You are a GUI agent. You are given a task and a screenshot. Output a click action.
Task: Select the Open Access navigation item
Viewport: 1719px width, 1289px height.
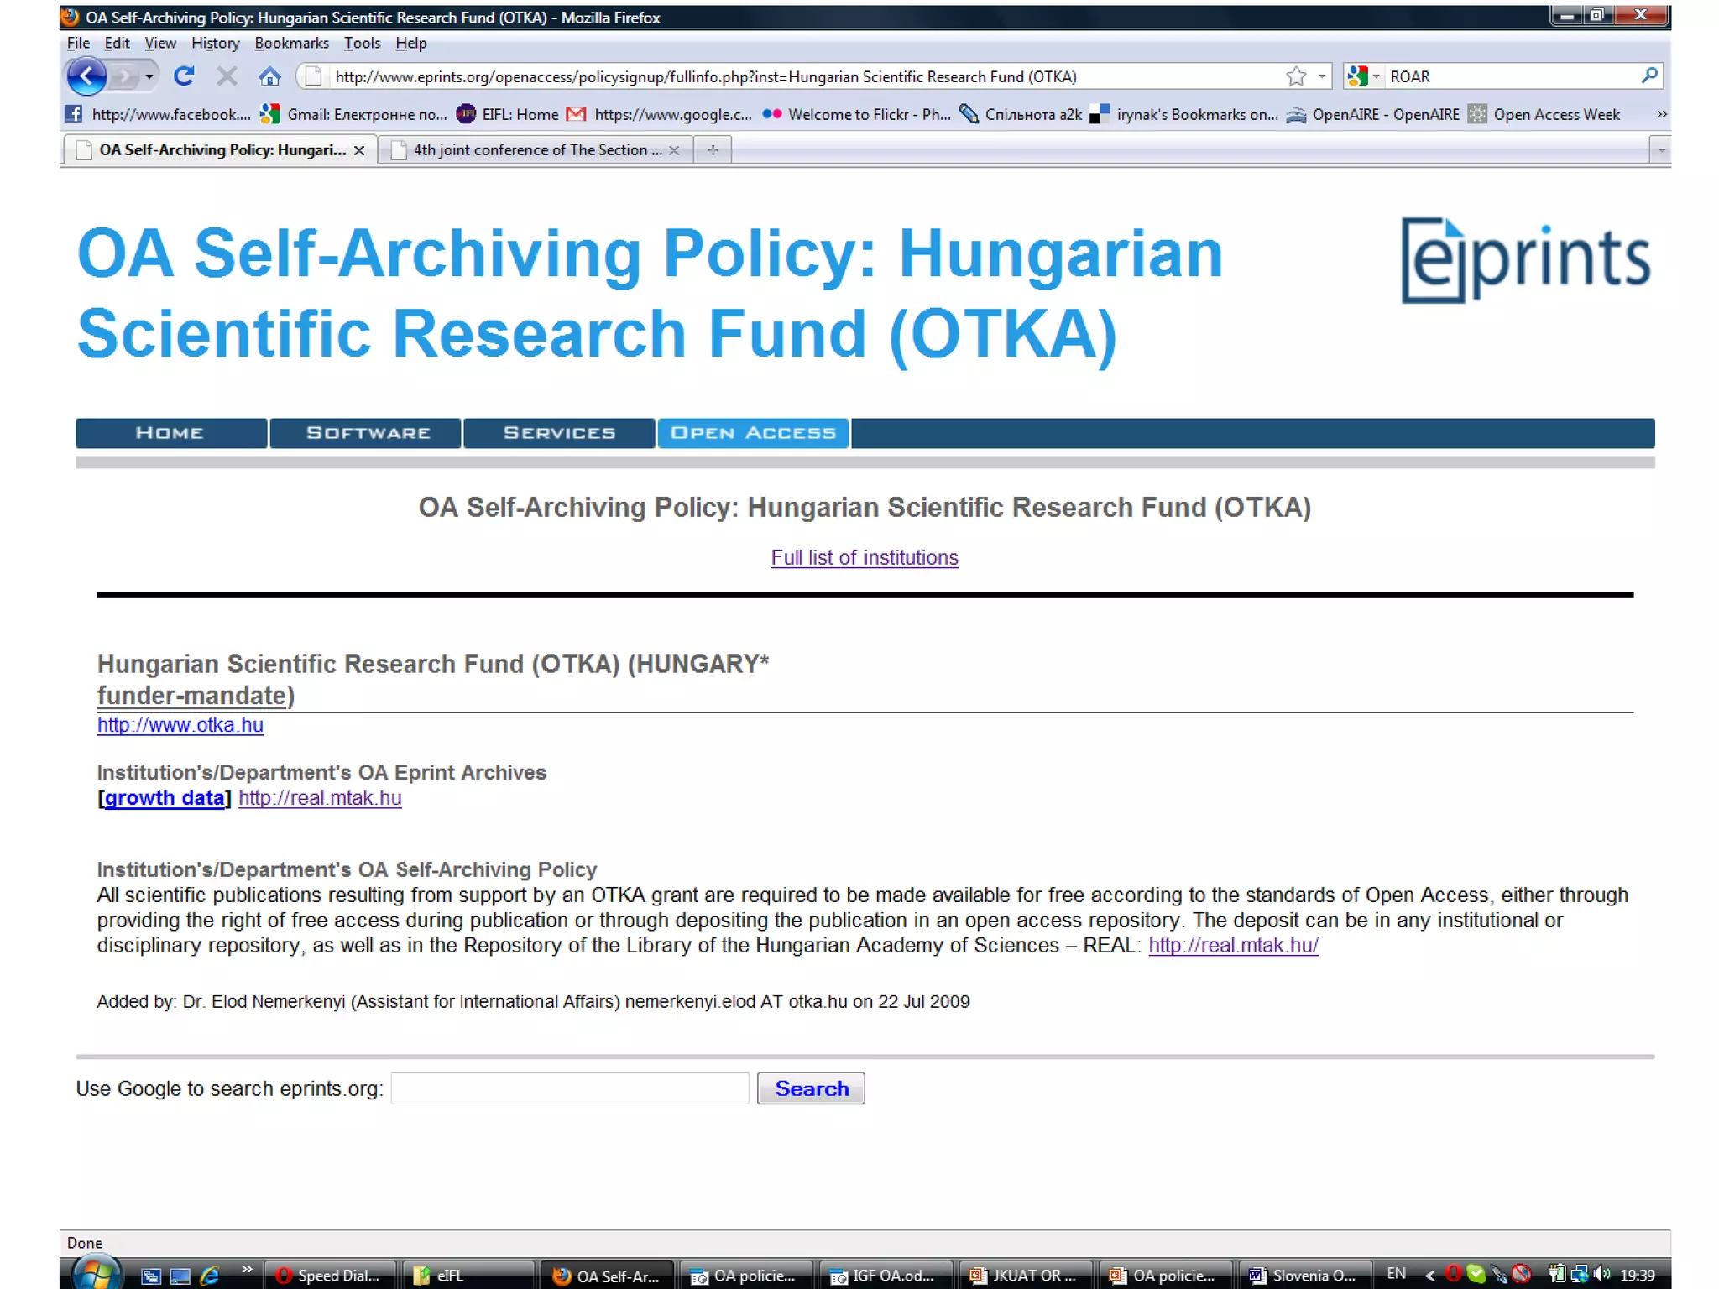click(x=753, y=433)
